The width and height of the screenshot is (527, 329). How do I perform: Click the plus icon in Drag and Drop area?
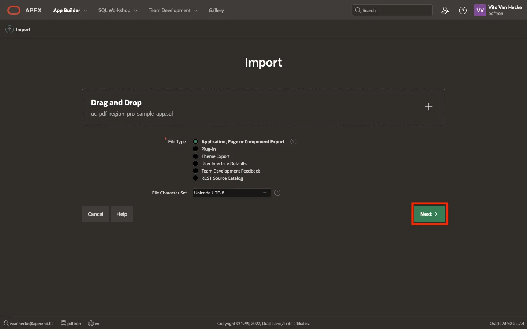pos(429,107)
